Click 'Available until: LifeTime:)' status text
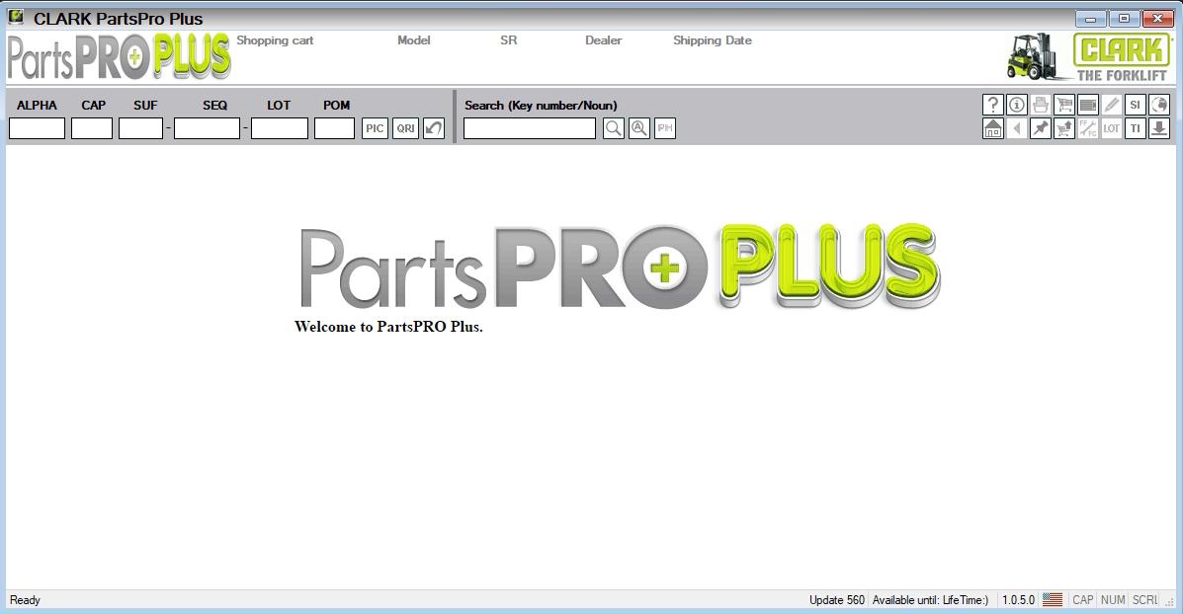 coord(930,599)
